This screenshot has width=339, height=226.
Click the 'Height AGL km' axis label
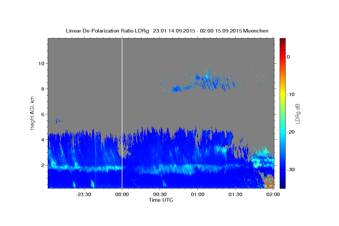pos(32,113)
